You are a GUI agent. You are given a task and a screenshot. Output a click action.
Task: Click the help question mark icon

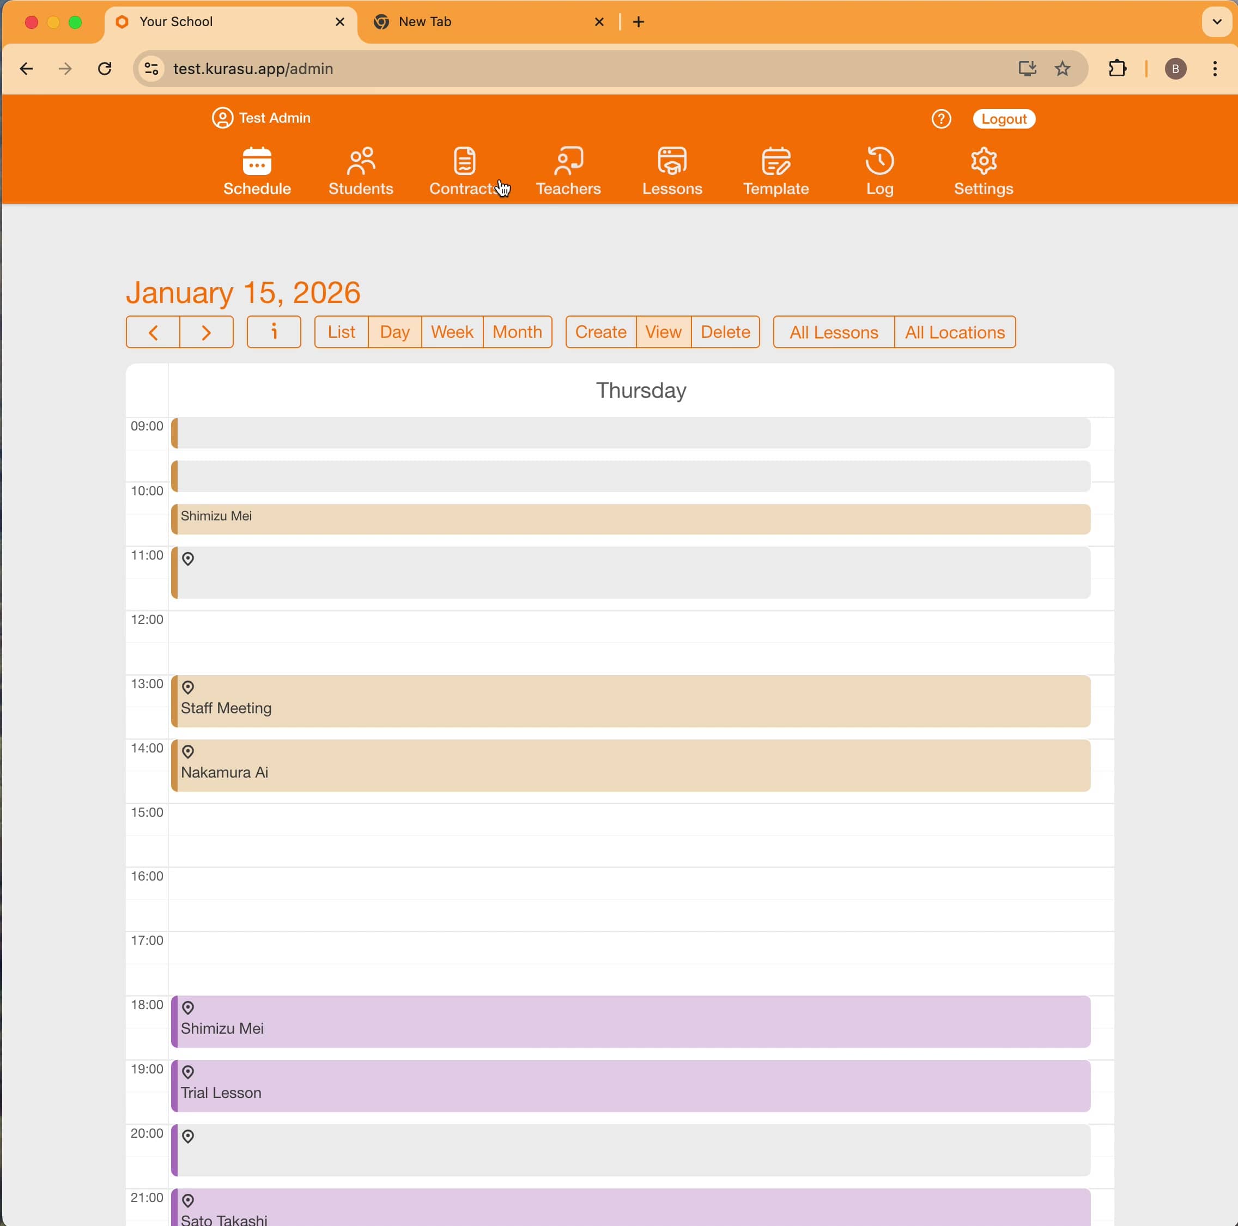[940, 119]
